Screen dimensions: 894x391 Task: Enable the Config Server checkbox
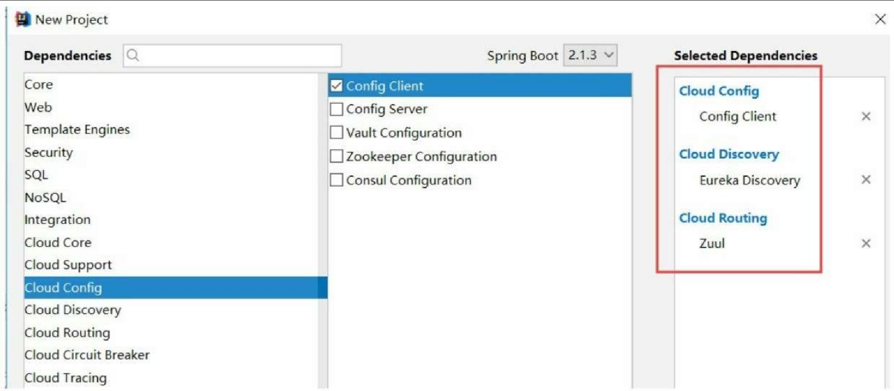coord(336,109)
